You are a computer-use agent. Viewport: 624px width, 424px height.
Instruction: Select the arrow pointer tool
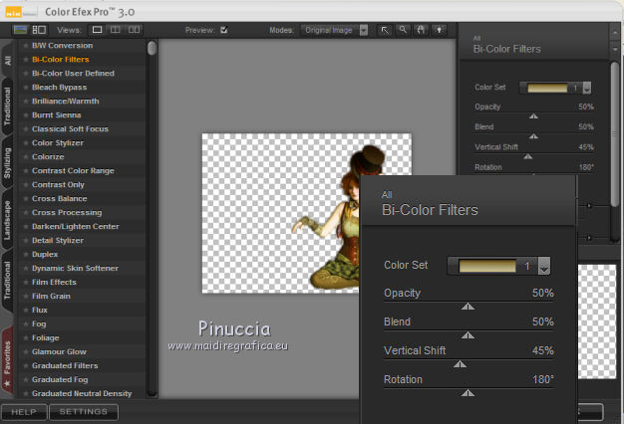tap(387, 30)
